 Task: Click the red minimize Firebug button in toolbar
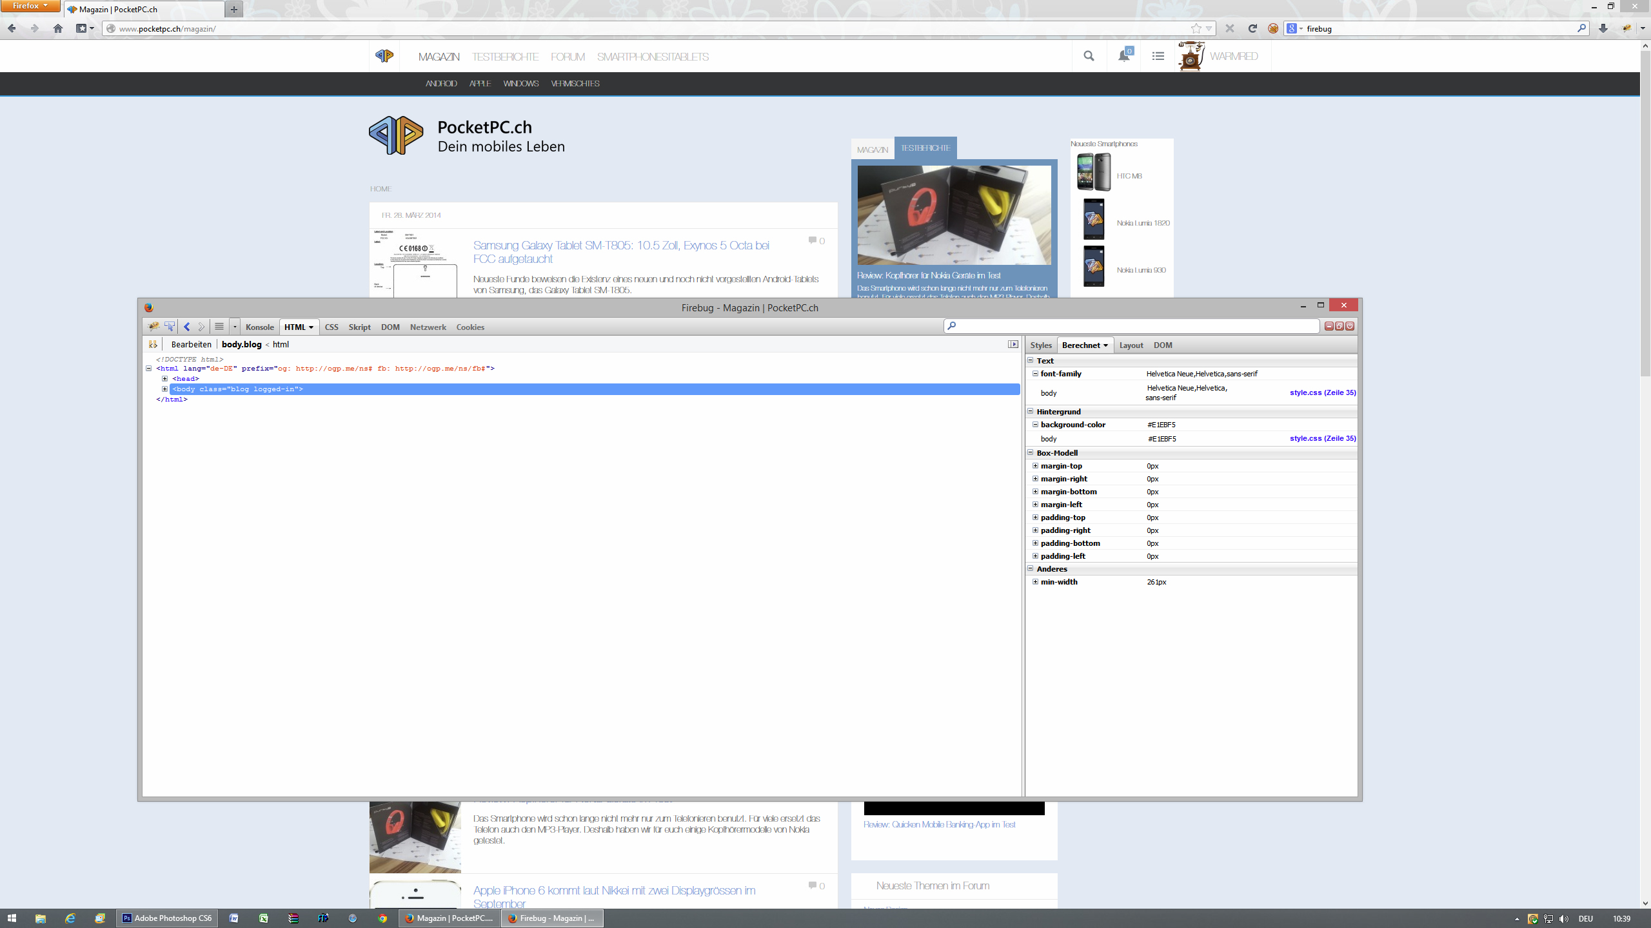(x=1329, y=326)
